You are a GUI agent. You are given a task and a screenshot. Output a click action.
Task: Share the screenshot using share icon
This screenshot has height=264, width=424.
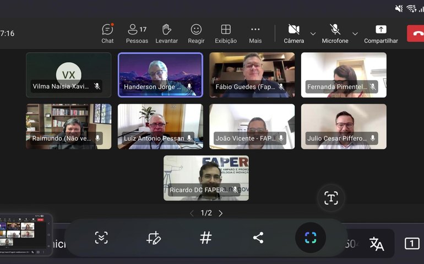tap(258, 238)
